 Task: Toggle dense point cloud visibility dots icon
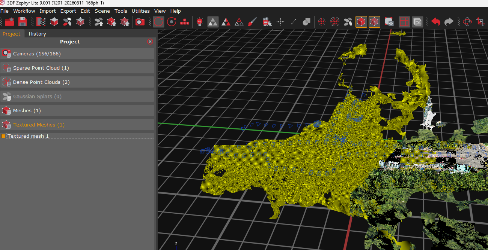click(x=335, y=22)
